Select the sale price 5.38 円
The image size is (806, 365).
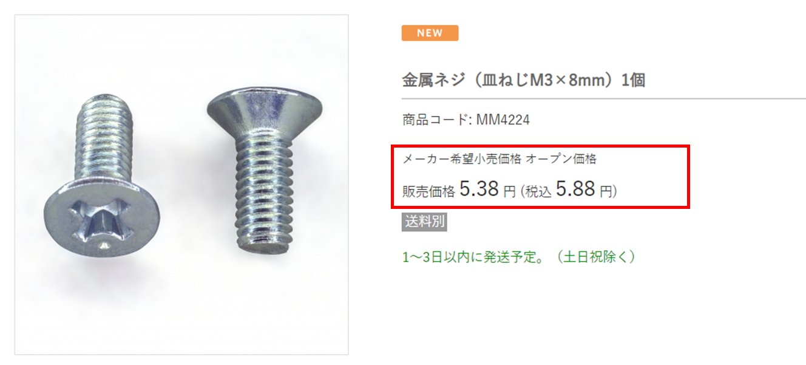(x=487, y=189)
